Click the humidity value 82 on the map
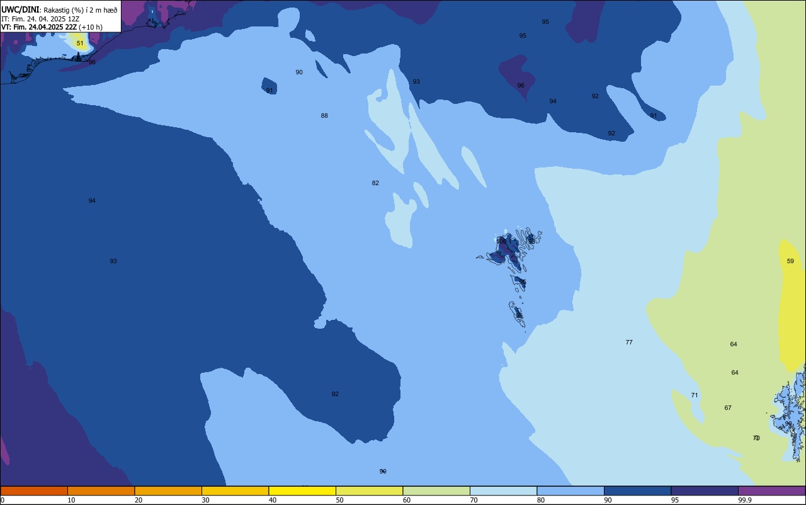The width and height of the screenshot is (806, 505). click(375, 183)
